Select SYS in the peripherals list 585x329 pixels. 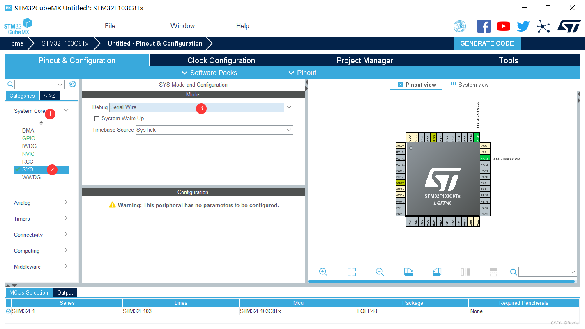pyautogui.click(x=28, y=169)
